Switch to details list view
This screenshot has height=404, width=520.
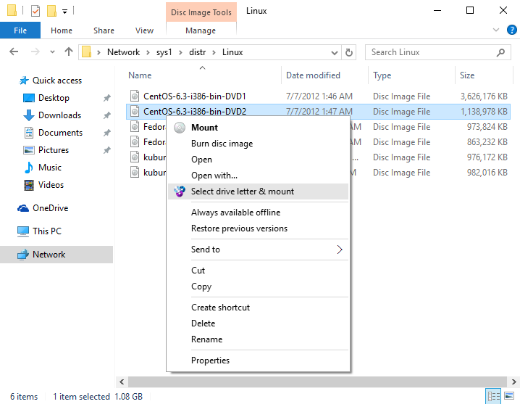click(494, 396)
